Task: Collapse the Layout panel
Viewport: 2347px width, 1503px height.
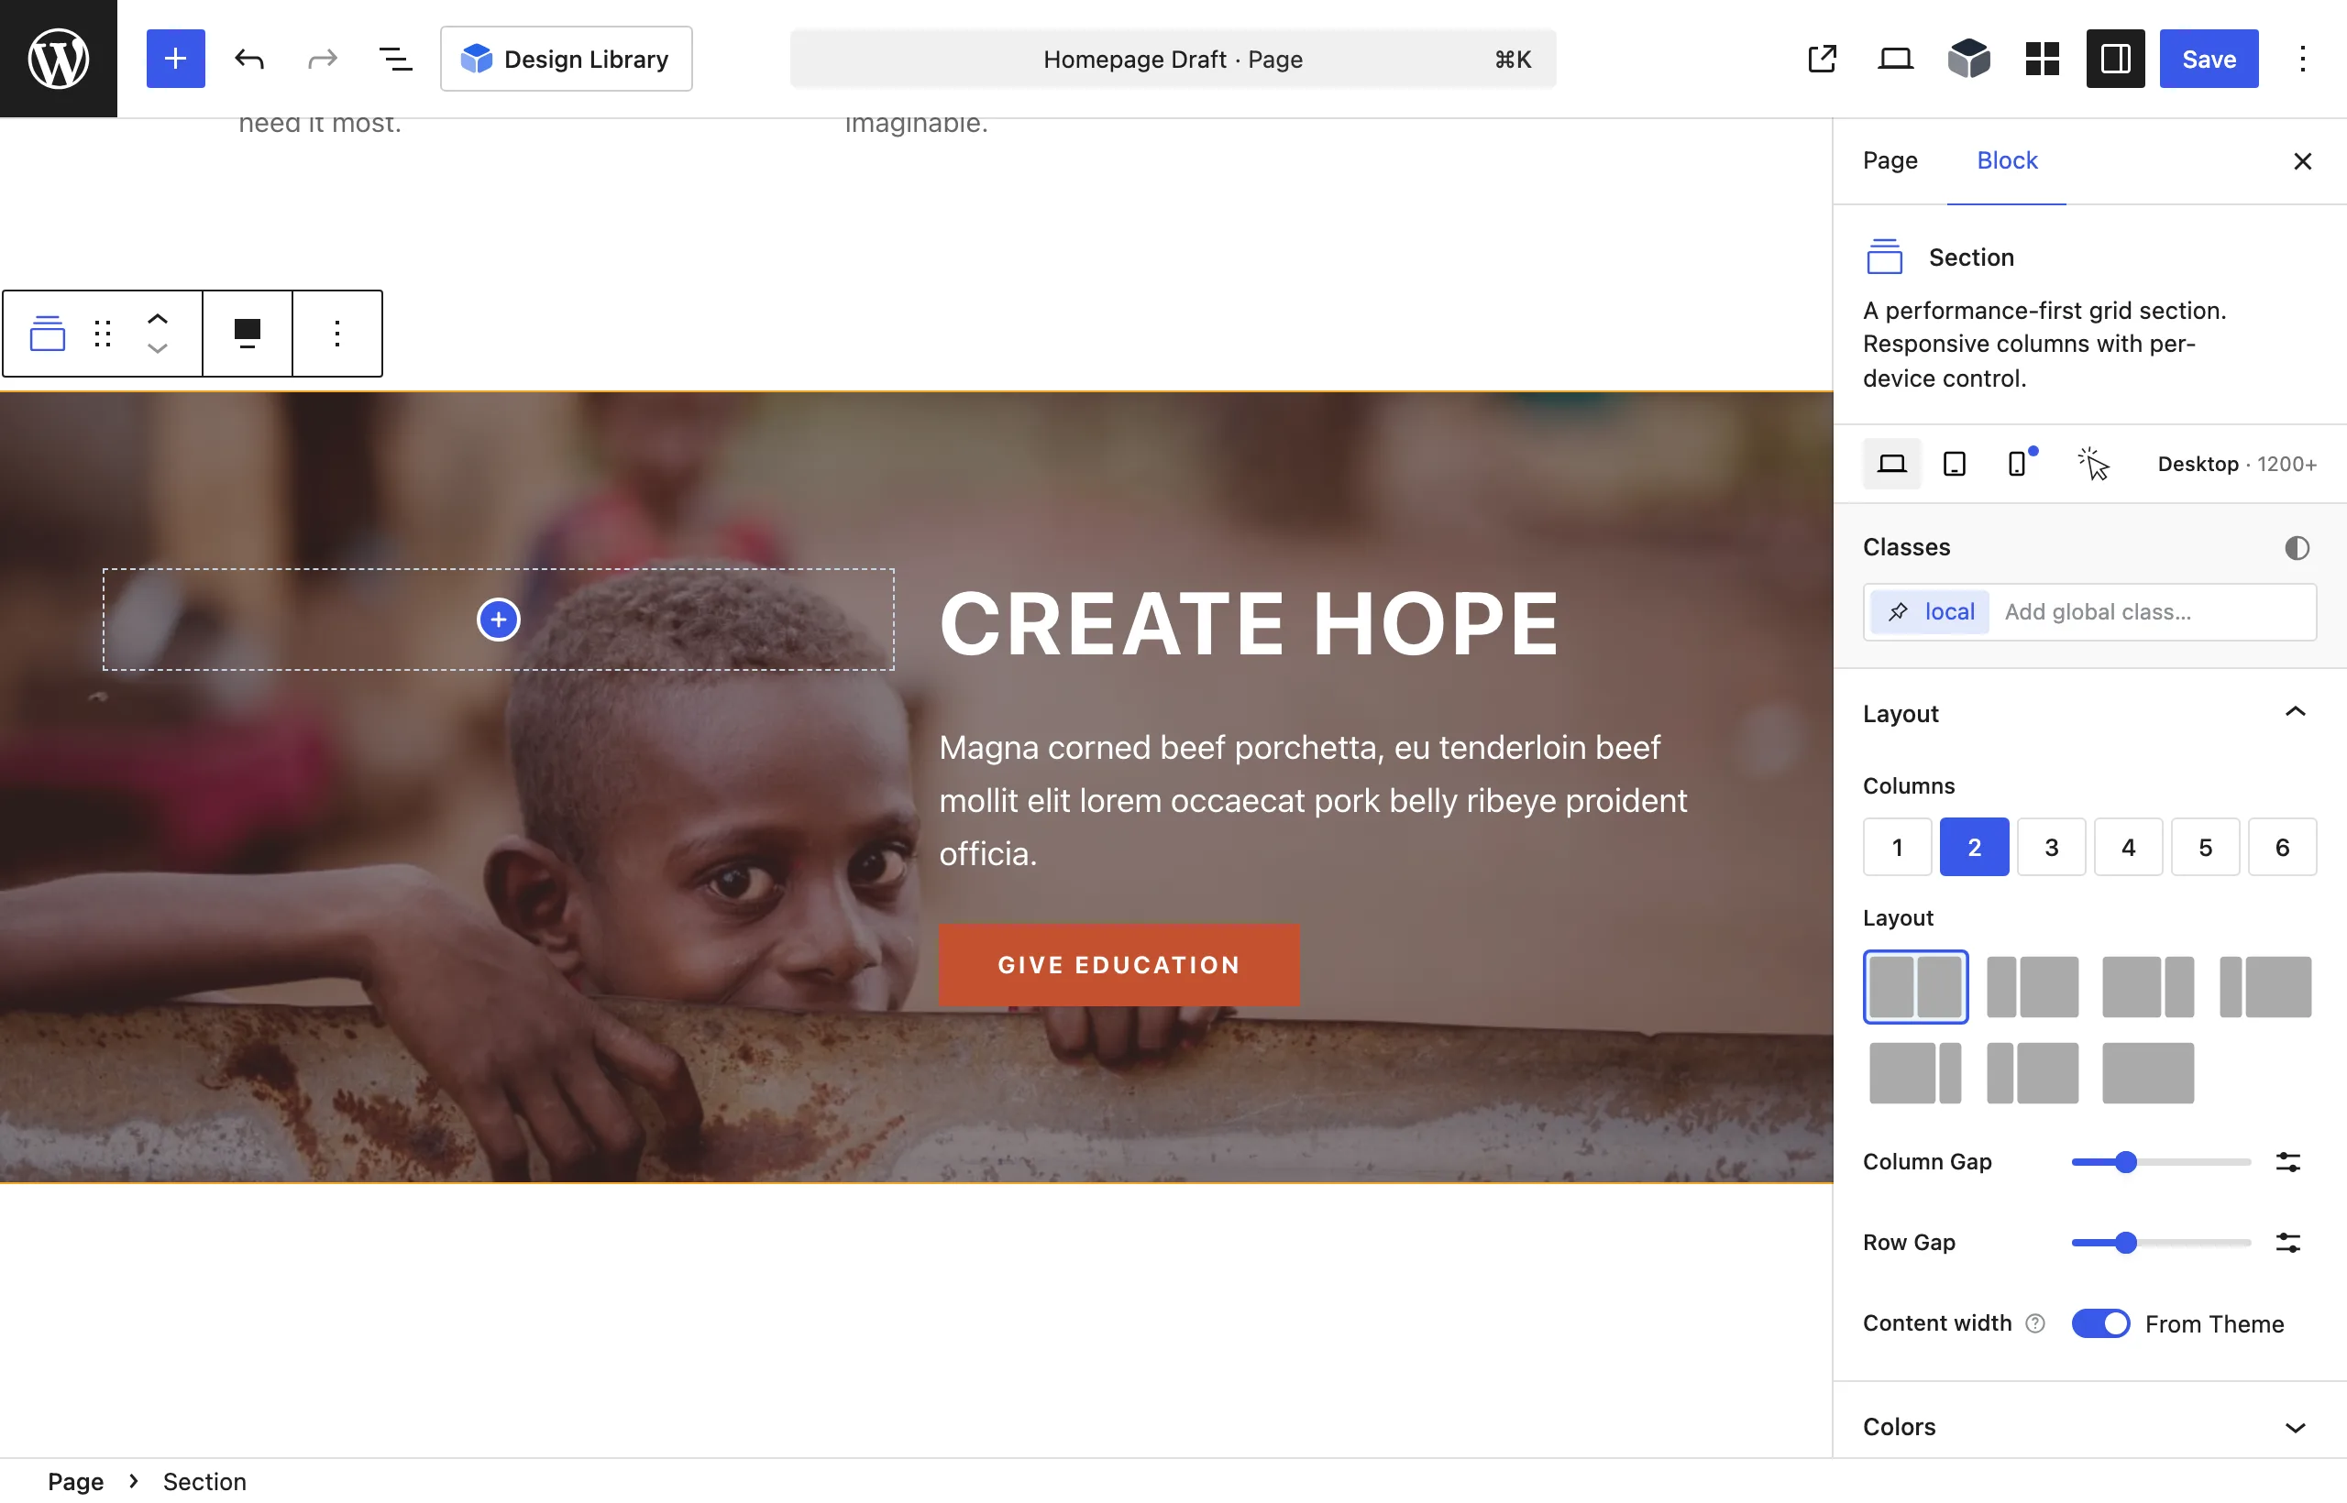Action: tap(2089, 713)
